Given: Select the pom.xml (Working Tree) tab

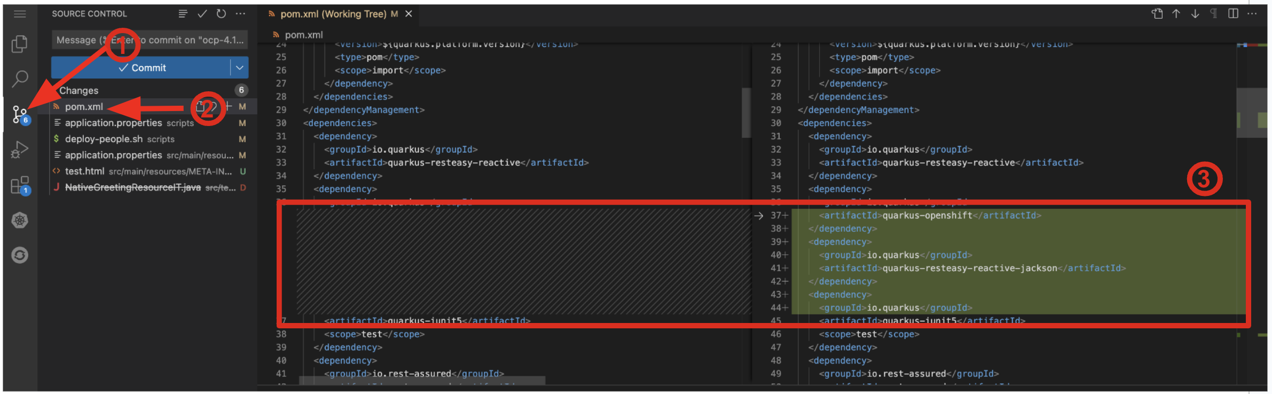Looking at the screenshot, I should pos(333,14).
